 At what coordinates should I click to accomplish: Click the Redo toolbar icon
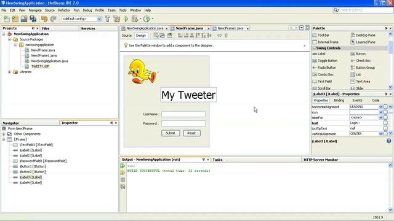point(53,19)
